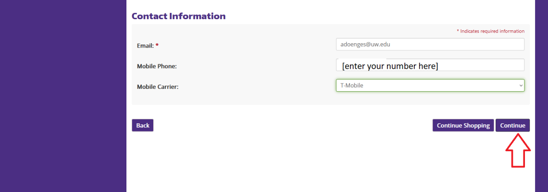Viewport: 548px width, 192px height.
Task: Select the T-Mobile value text
Action: (x=352, y=85)
